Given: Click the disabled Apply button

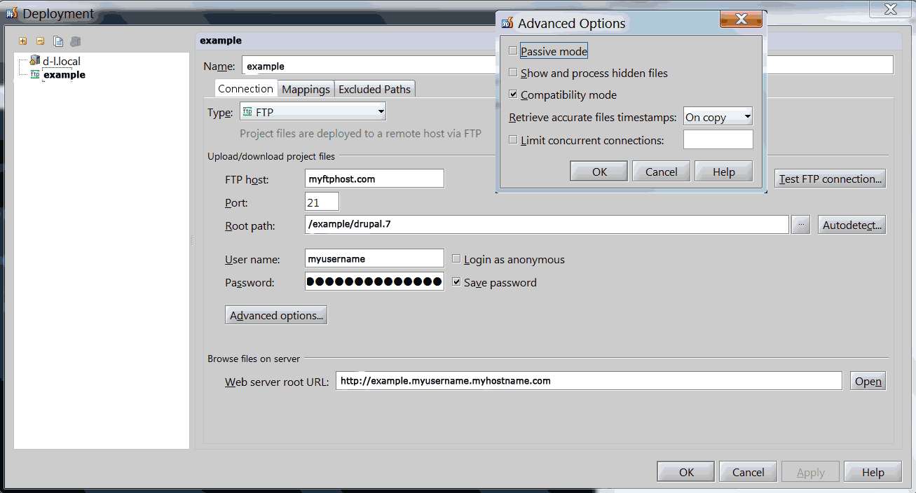Looking at the screenshot, I should click(x=810, y=472).
